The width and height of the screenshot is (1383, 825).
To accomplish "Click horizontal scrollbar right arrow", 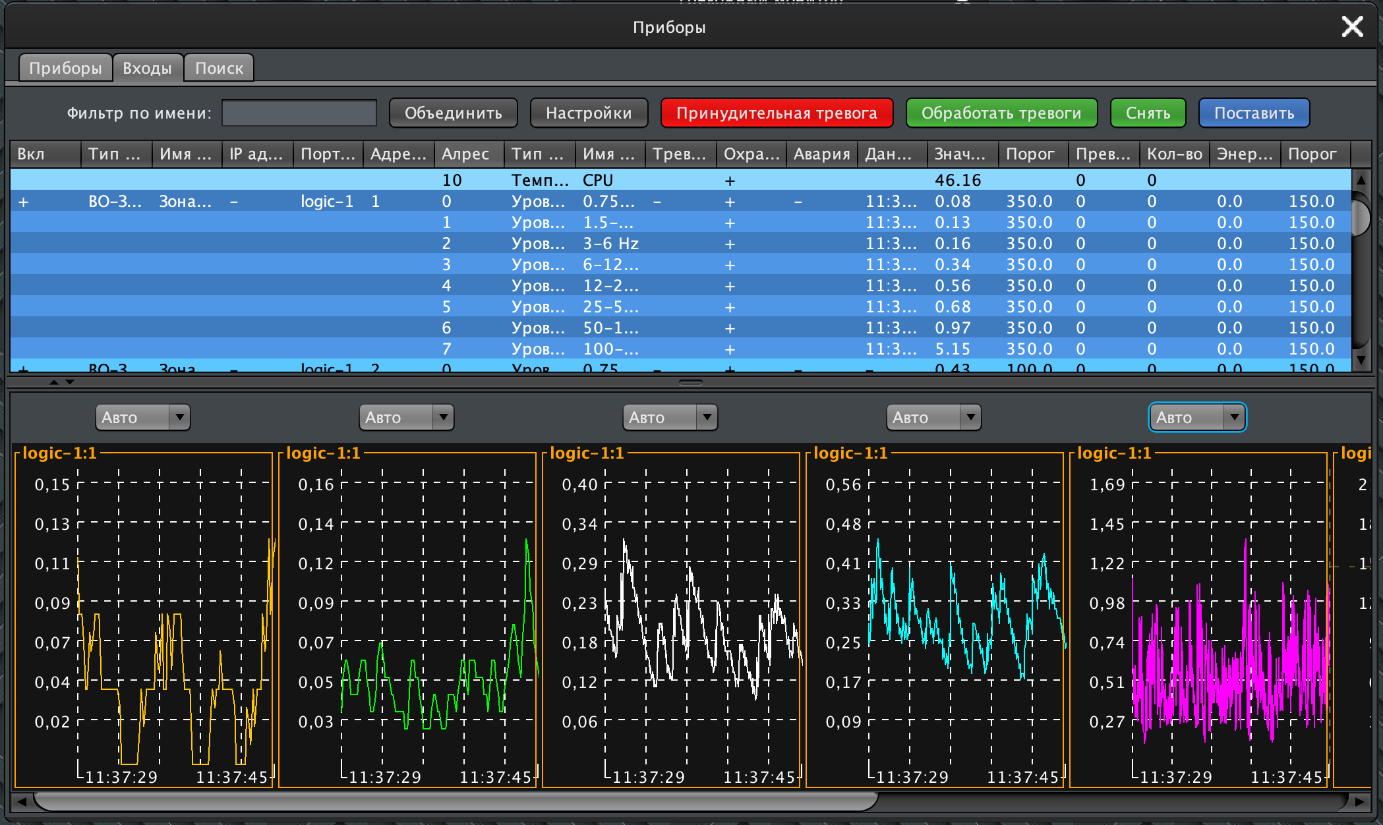I will click(1359, 801).
